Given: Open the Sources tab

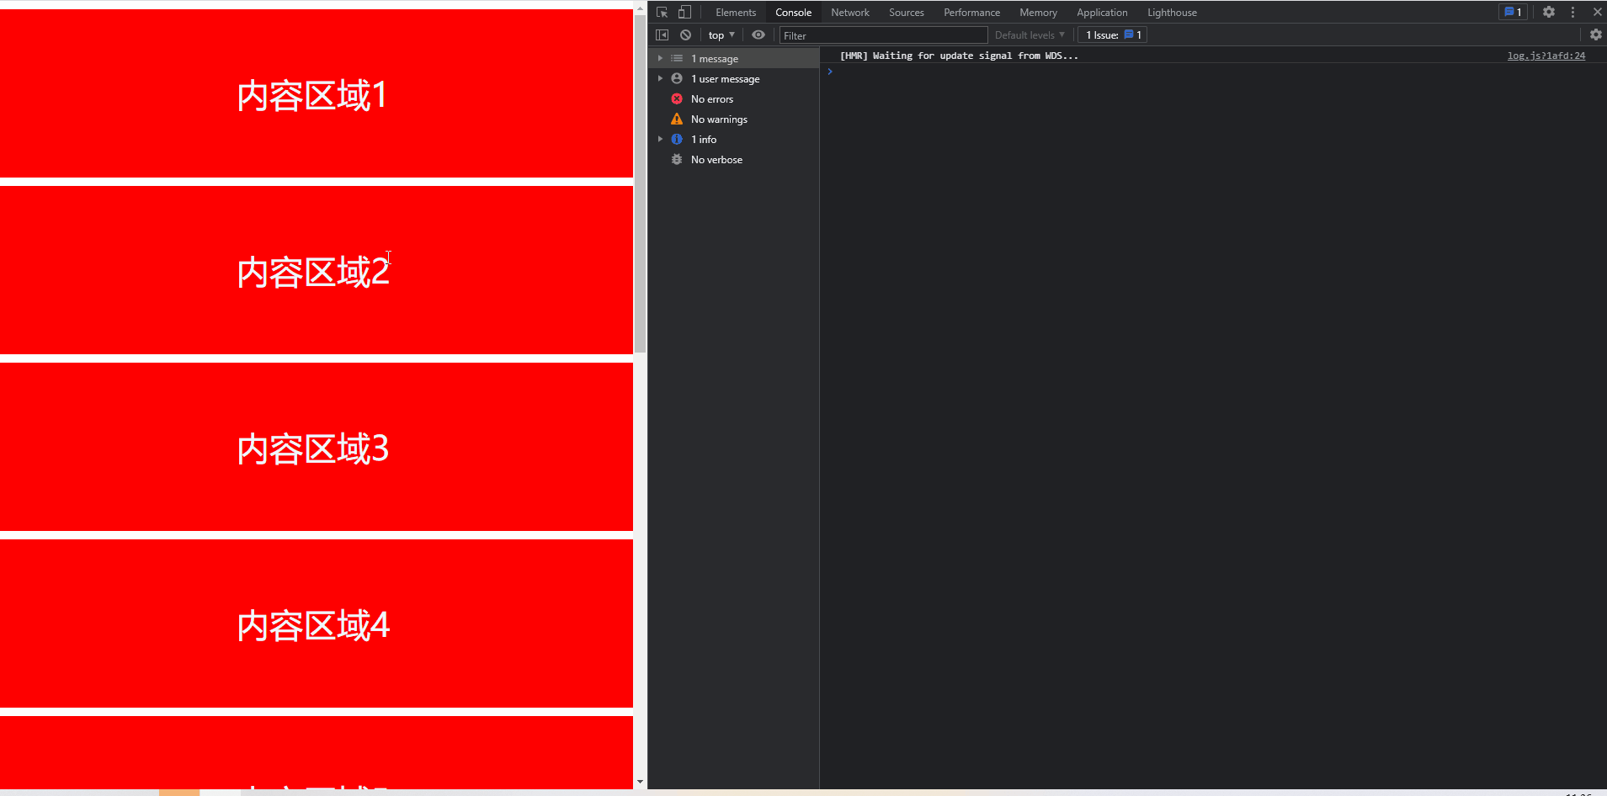Looking at the screenshot, I should pos(907,12).
